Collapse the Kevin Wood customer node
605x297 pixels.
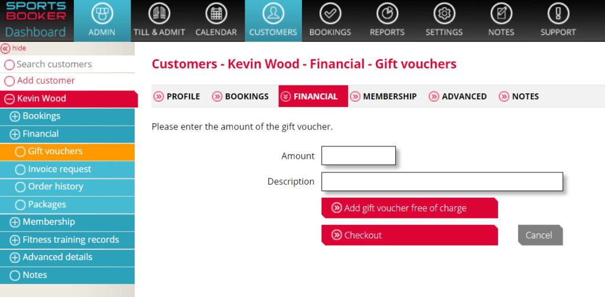tap(9, 99)
